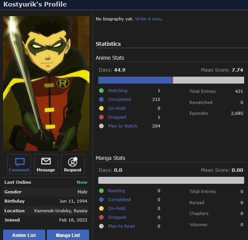Image resolution: width=248 pixels, height=240 pixels.
Task: View anime Completed entries link
Action: [119, 99]
